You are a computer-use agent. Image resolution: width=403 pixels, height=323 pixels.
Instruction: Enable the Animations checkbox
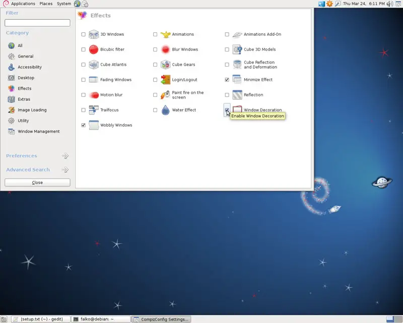[x=155, y=34]
